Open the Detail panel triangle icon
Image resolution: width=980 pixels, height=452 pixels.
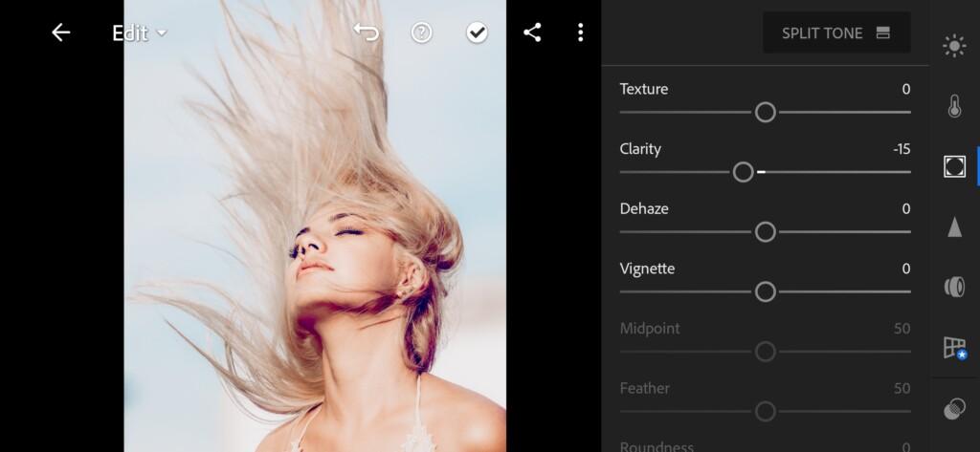point(954,227)
